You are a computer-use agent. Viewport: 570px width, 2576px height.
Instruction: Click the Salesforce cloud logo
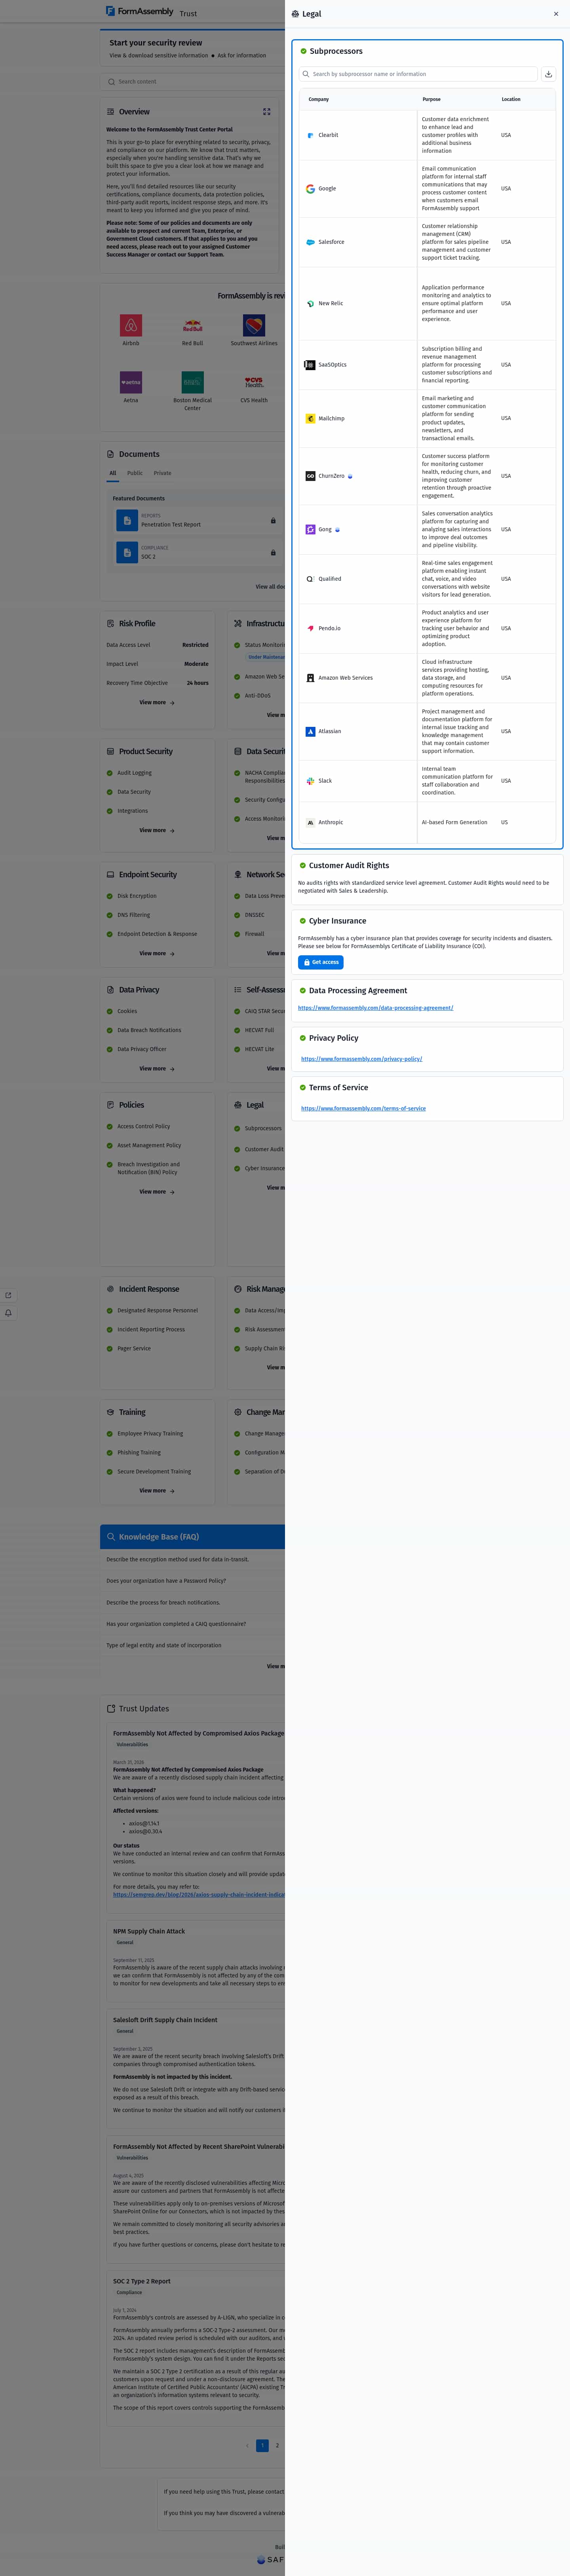click(310, 242)
